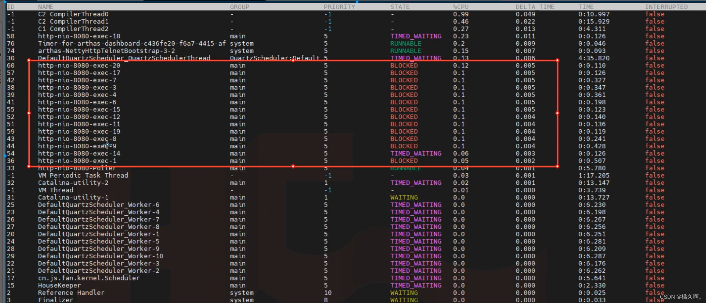Click the priority 10 of Reference Handler

[328, 293]
